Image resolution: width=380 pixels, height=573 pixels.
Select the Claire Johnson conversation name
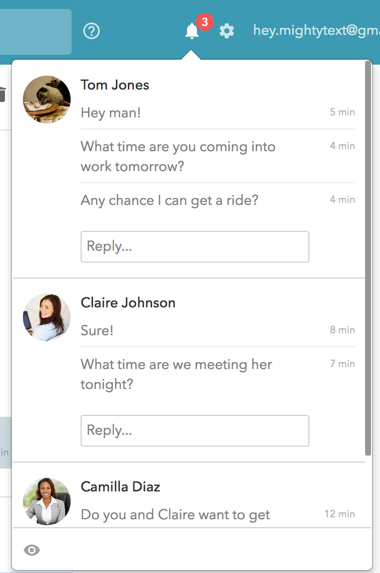(128, 302)
